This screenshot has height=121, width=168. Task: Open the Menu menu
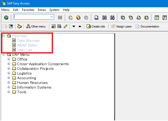point(5,10)
